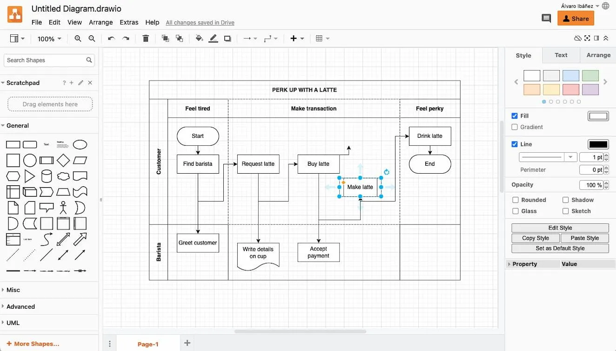Toggle shadow toolbar icon
The image size is (616, 351).
click(228, 39)
